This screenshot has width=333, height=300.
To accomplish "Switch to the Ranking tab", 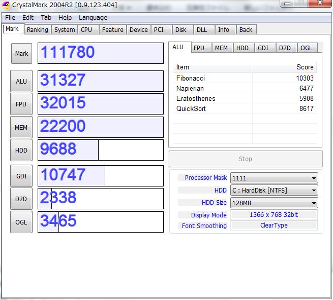I will [38, 30].
